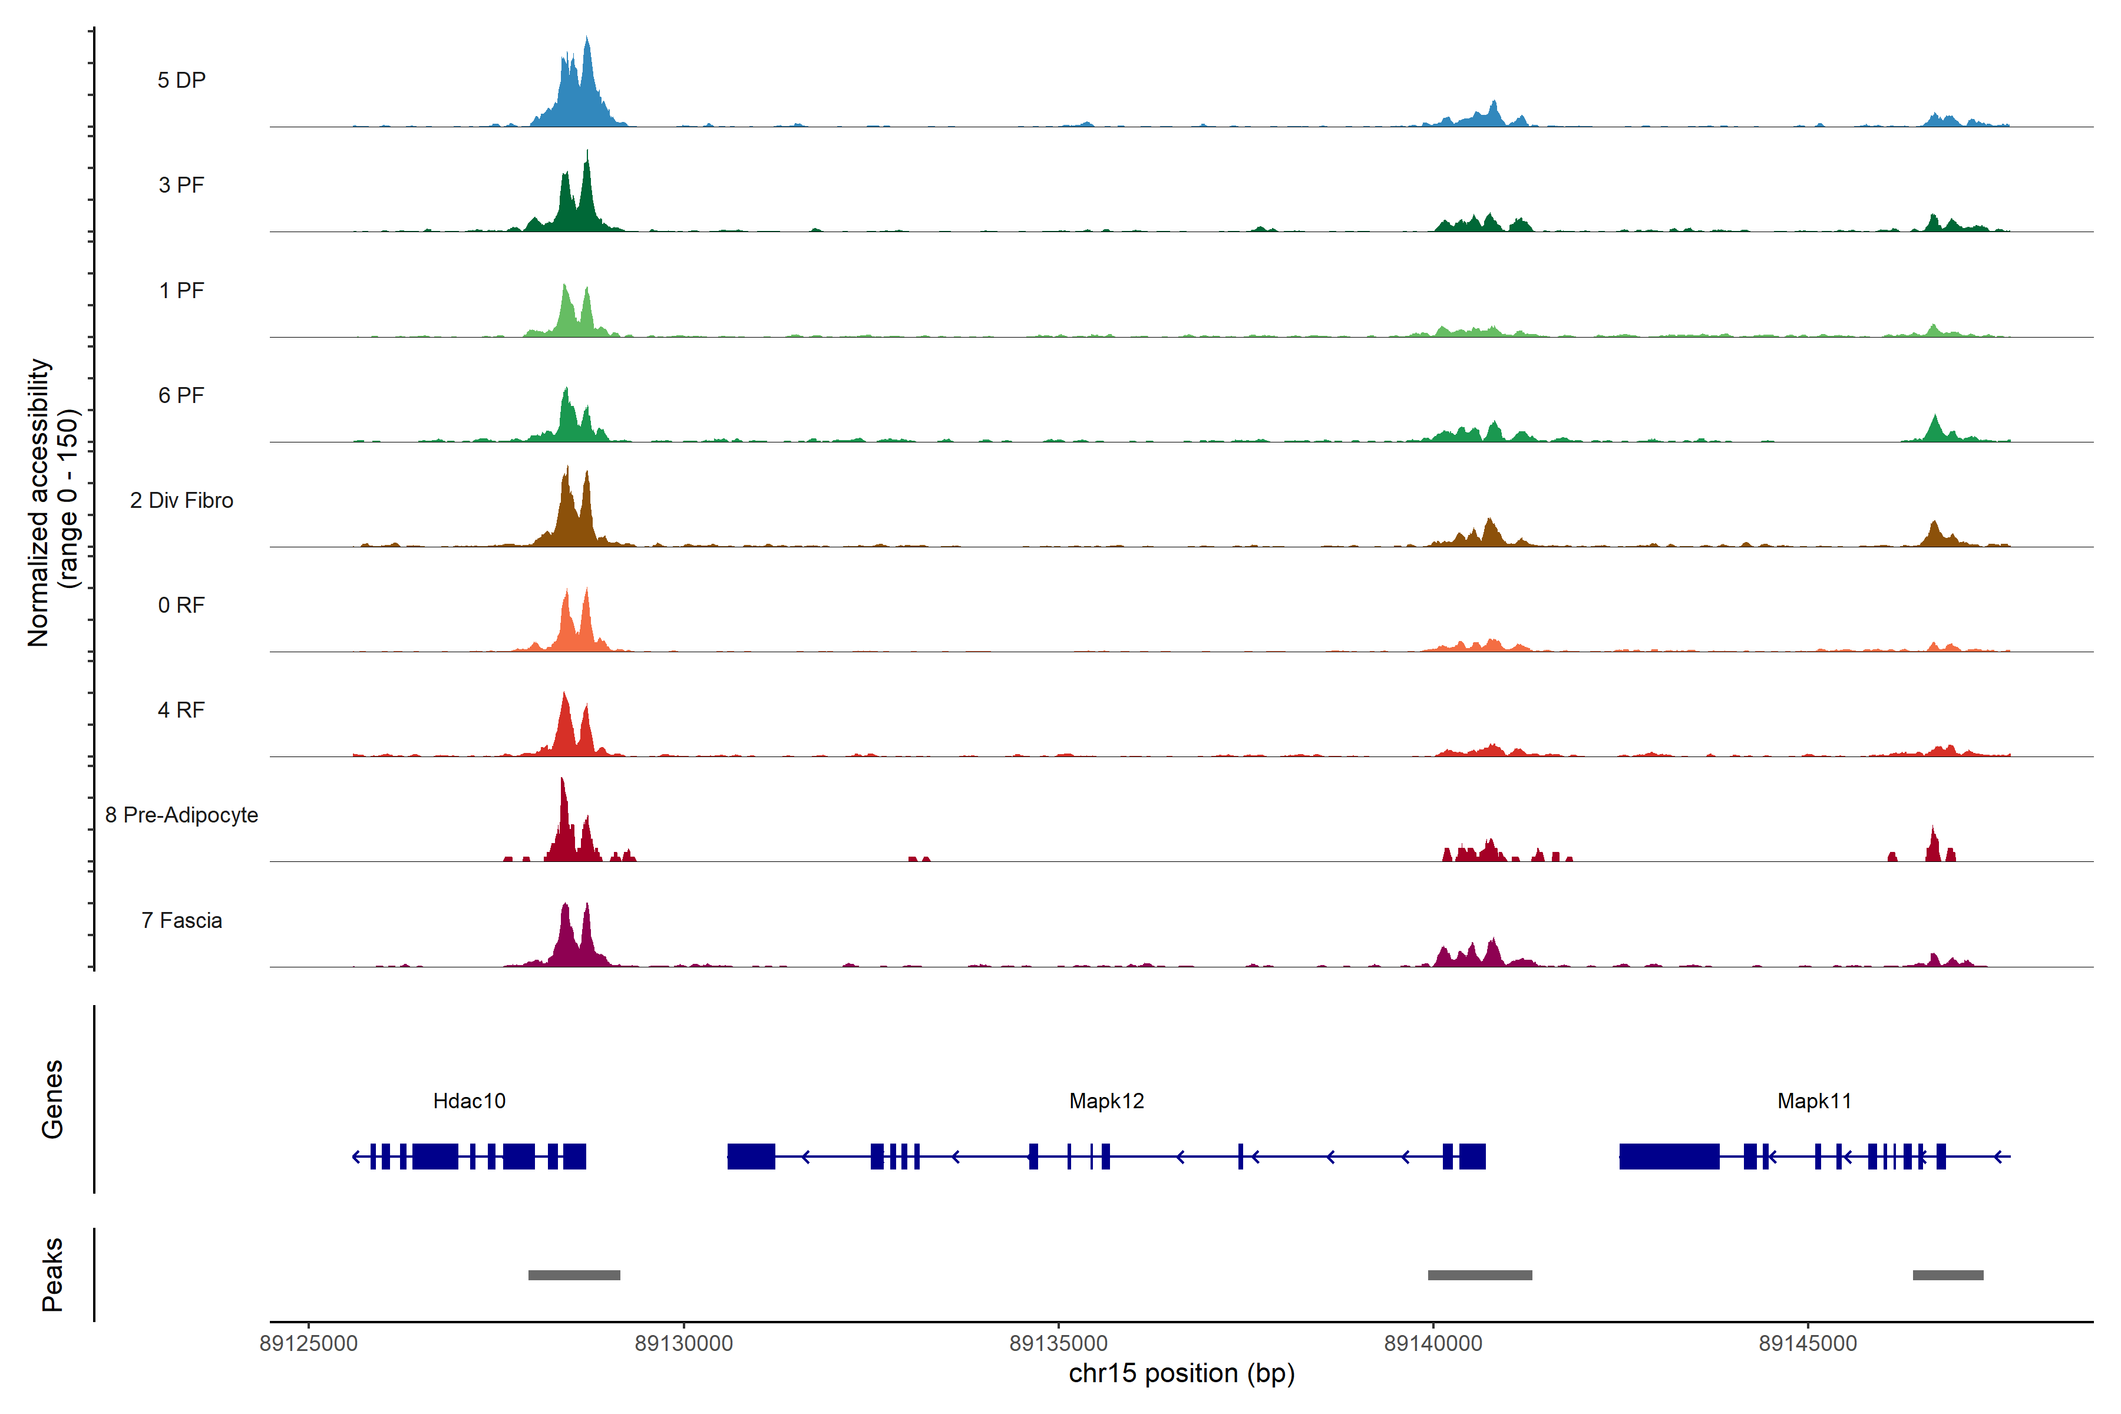Click the Hdac10 gene name

pos(469,1101)
